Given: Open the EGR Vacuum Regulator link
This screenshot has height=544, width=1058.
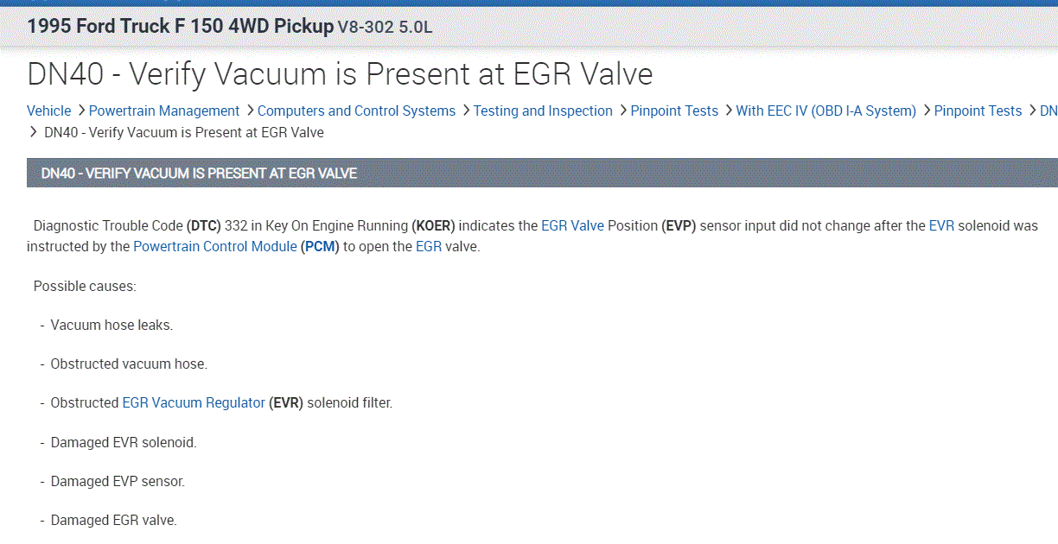Looking at the screenshot, I should 194,402.
